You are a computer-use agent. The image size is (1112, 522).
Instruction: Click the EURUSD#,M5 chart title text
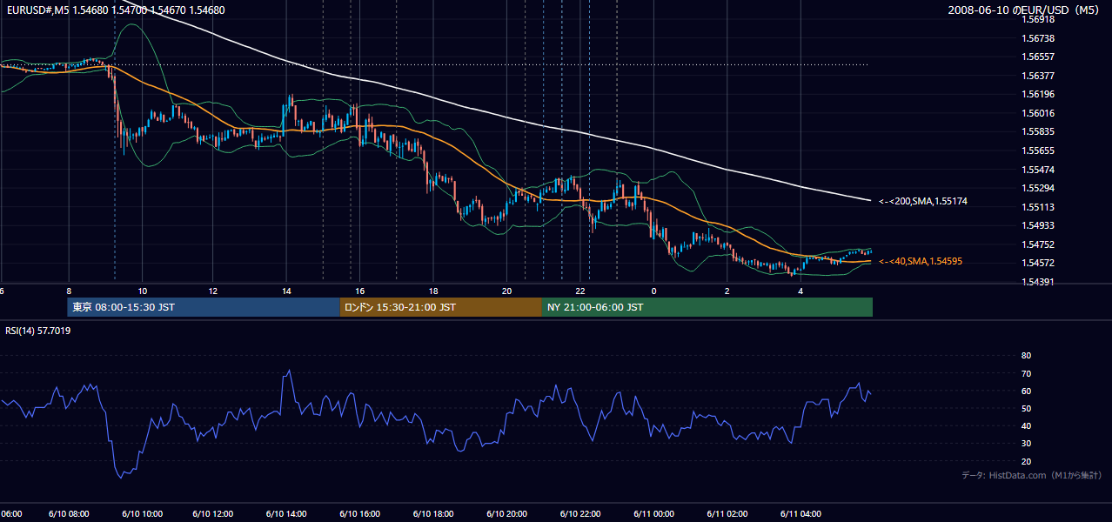pyautogui.click(x=114, y=10)
